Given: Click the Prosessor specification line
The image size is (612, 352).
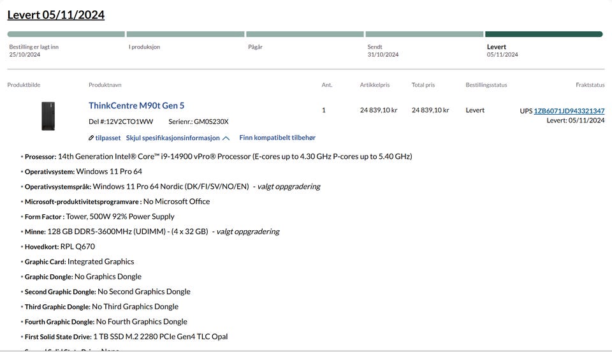Looking at the screenshot, I should pyautogui.click(x=218, y=156).
